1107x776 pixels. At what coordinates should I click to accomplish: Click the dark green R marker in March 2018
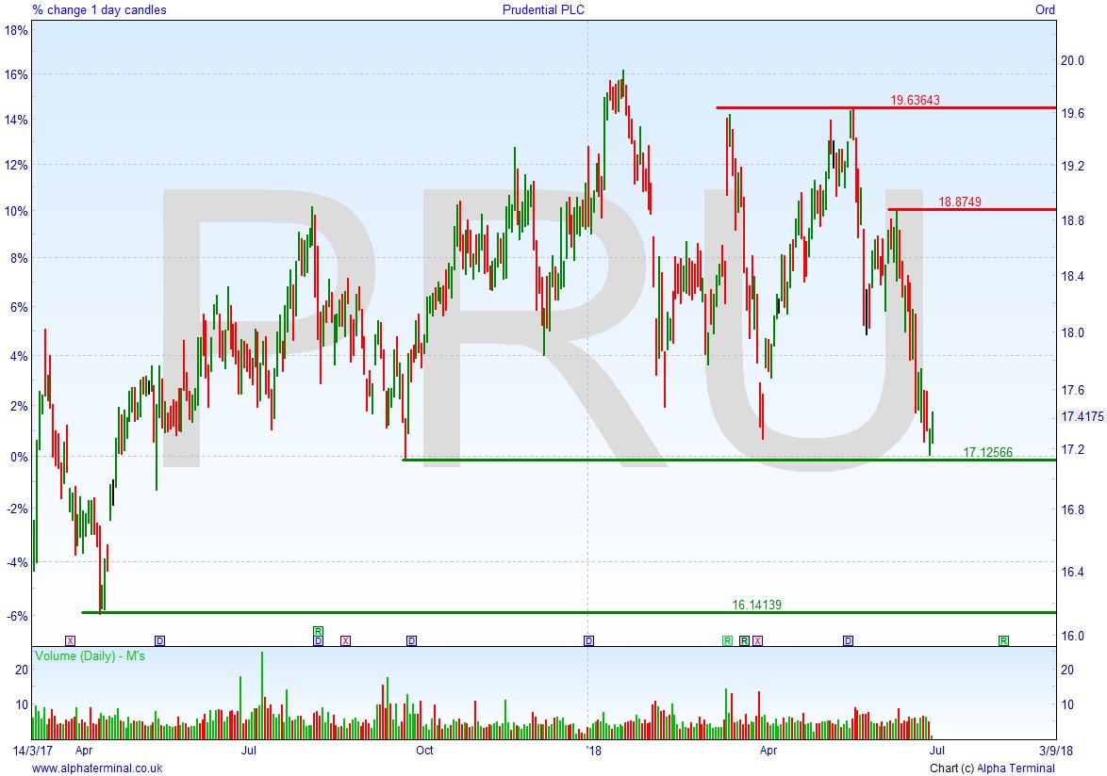(x=744, y=640)
